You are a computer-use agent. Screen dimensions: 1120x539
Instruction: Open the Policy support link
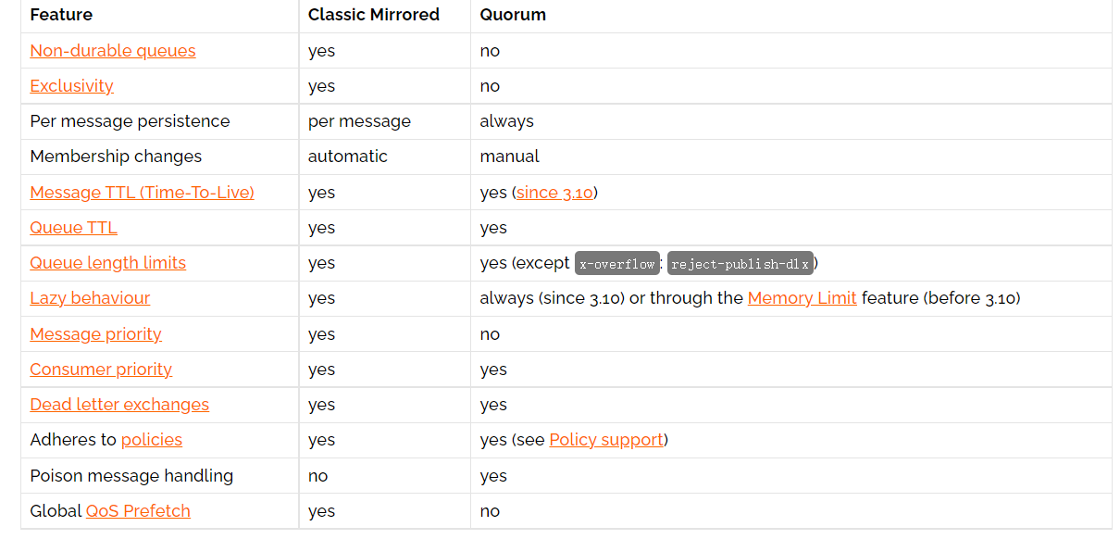coord(606,440)
